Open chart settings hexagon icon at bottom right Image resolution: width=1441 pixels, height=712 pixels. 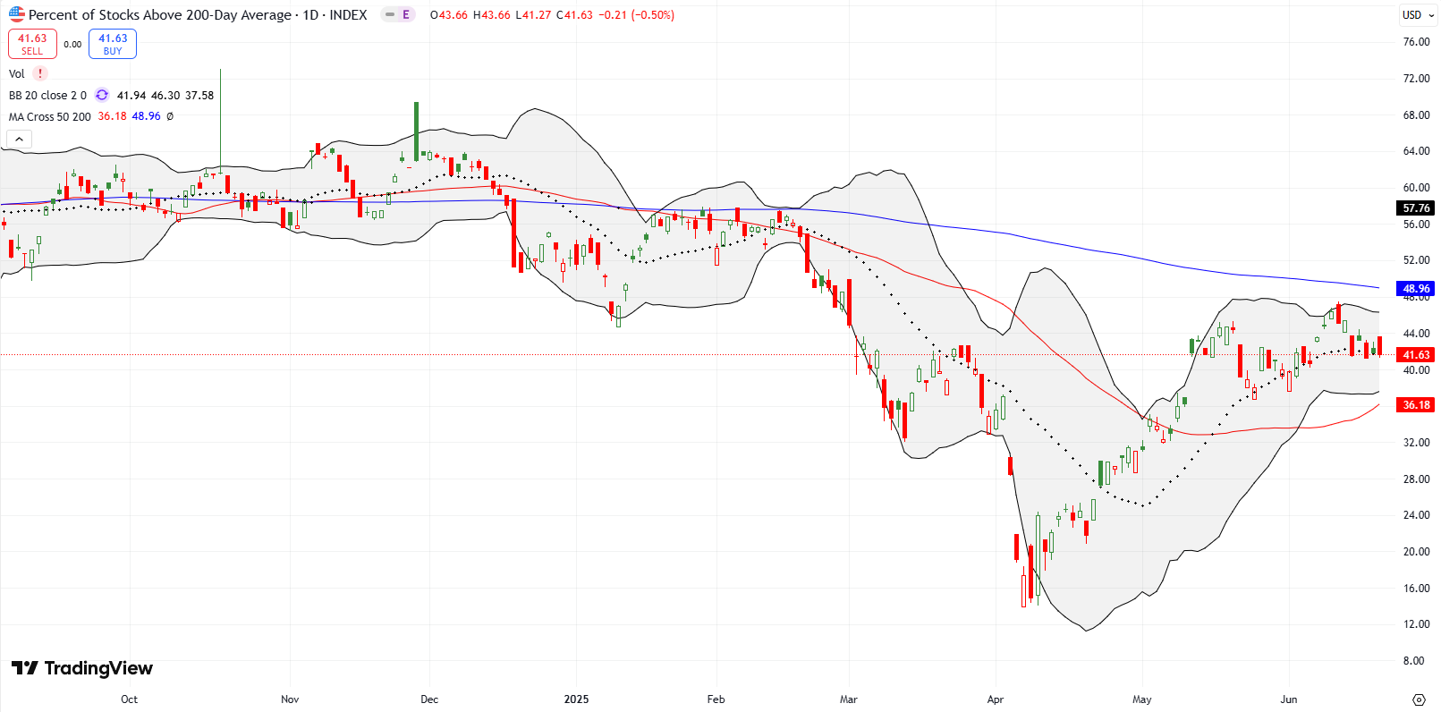tap(1418, 699)
